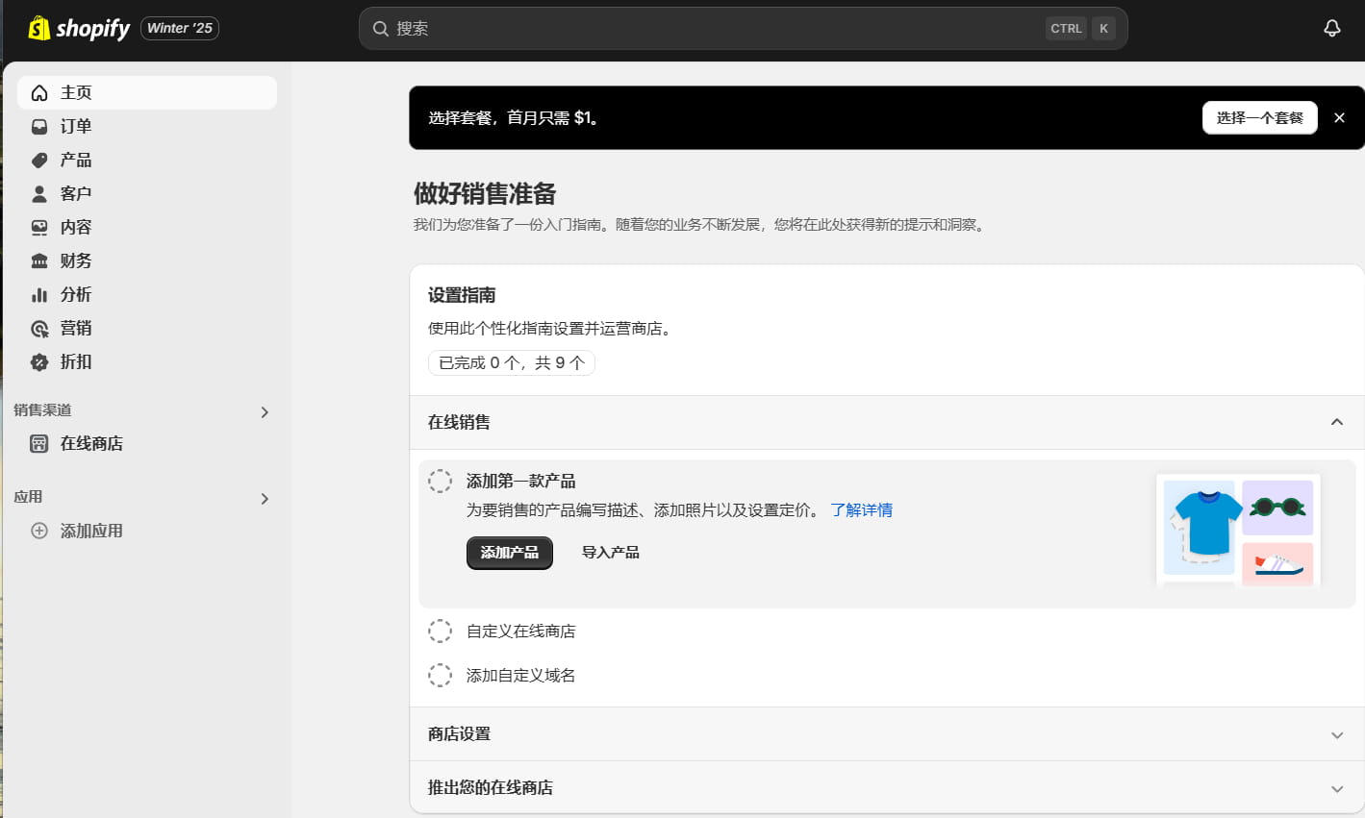Click the notification bell icon
Image resolution: width=1365 pixels, height=818 pixels.
click(x=1331, y=28)
